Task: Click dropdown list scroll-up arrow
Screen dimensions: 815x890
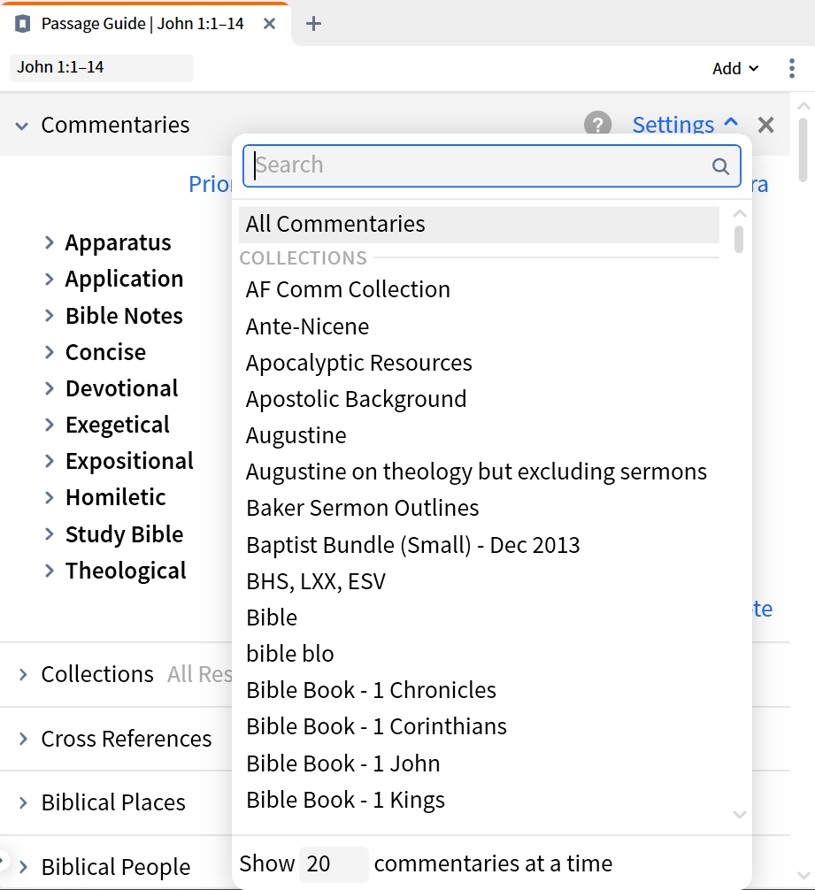Action: coord(739,214)
